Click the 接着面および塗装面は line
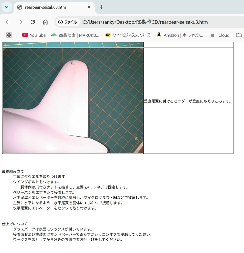 click(82, 234)
